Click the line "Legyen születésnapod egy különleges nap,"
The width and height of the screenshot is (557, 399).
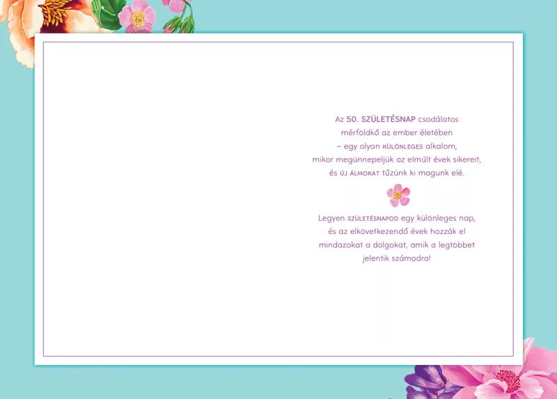pos(396,218)
